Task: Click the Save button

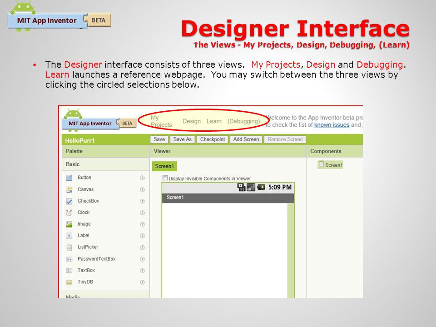Action: (159, 139)
